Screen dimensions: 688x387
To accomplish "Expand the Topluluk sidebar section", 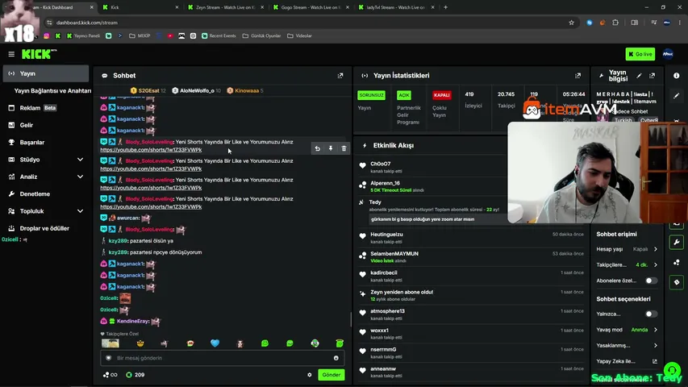I will (81, 211).
